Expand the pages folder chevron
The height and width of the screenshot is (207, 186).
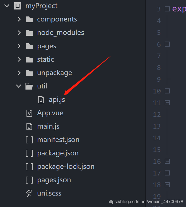pos(19,46)
